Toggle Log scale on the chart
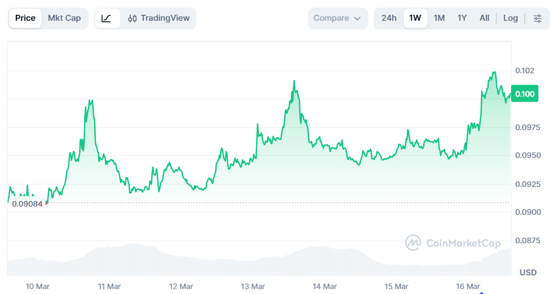Image resolution: width=551 pixels, height=294 pixels. coord(511,18)
